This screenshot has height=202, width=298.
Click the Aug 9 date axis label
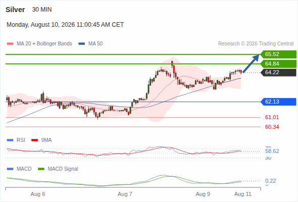coord(203,194)
